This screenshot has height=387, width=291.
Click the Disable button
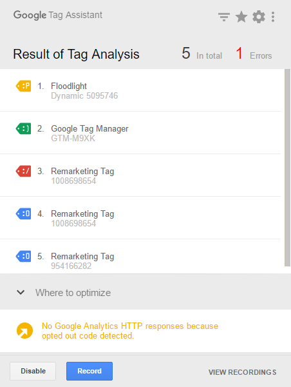click(x=33, y=371)
